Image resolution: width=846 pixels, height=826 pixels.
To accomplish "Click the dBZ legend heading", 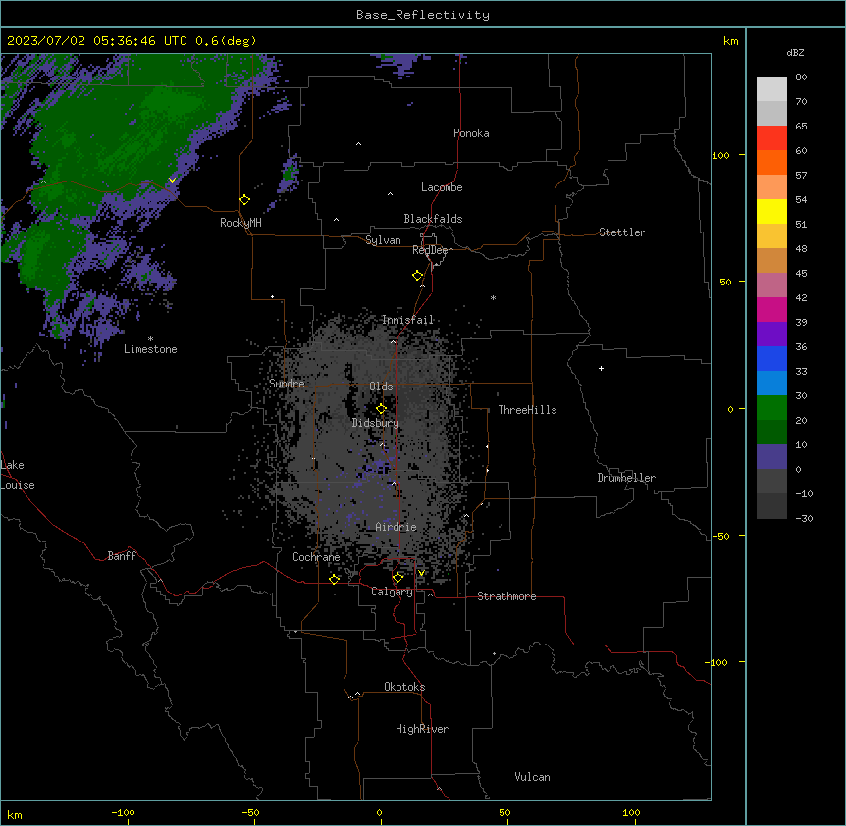I will point(795,52).
